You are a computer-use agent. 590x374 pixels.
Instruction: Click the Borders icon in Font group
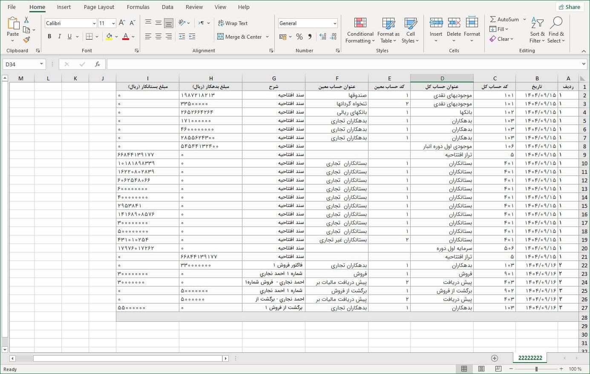(x=89, y=37)
